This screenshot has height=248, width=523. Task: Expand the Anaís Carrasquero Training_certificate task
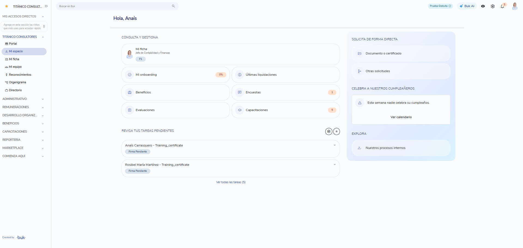(x=335, y=145)
